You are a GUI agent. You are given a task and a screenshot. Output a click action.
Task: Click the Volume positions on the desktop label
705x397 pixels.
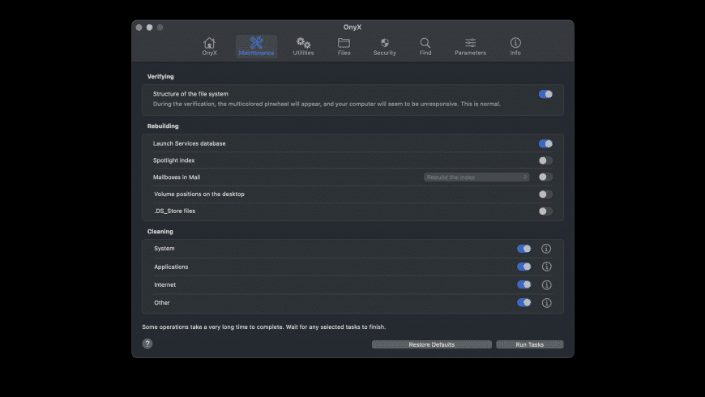199,194
